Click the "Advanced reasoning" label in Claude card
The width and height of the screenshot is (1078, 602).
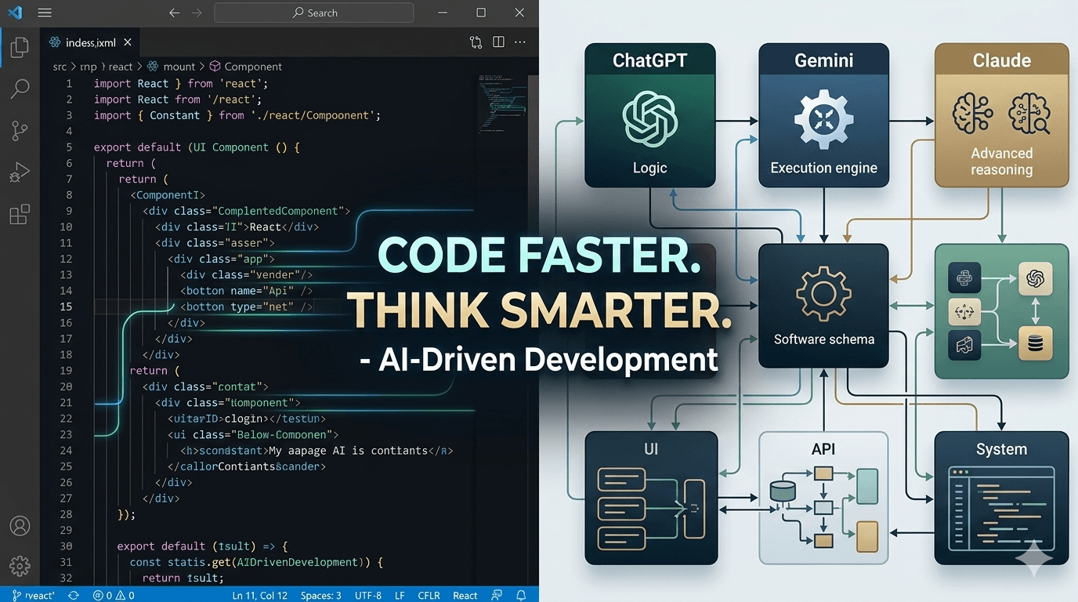pyautogui.click(x=1001, y=161)
